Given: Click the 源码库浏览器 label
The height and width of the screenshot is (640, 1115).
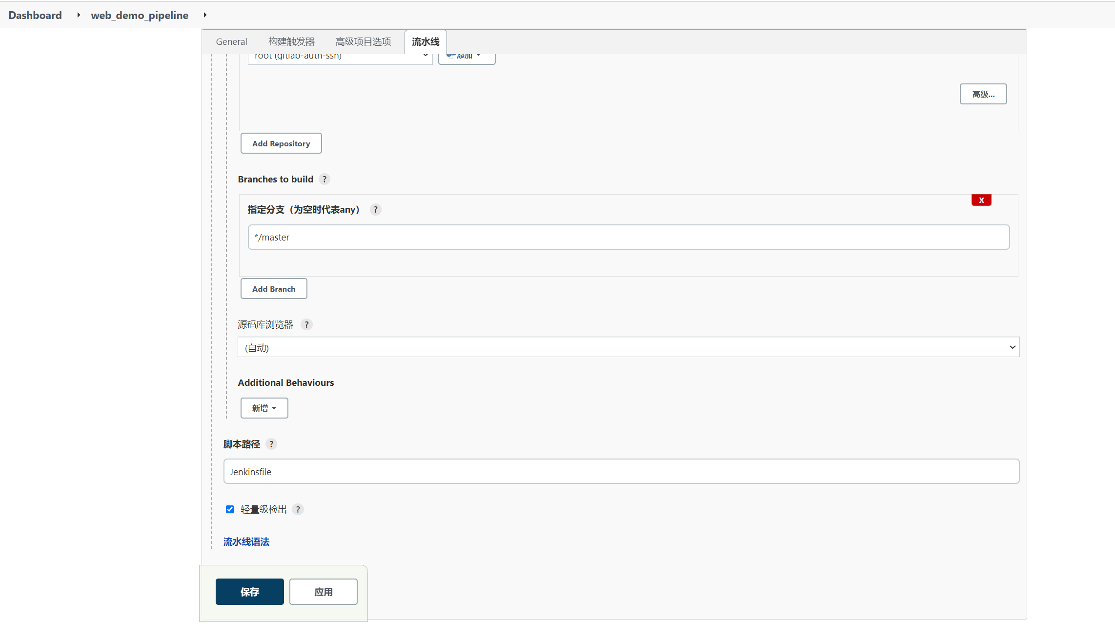Looking at the screenshot, I should pyautogui.click(x=265, y=324).
